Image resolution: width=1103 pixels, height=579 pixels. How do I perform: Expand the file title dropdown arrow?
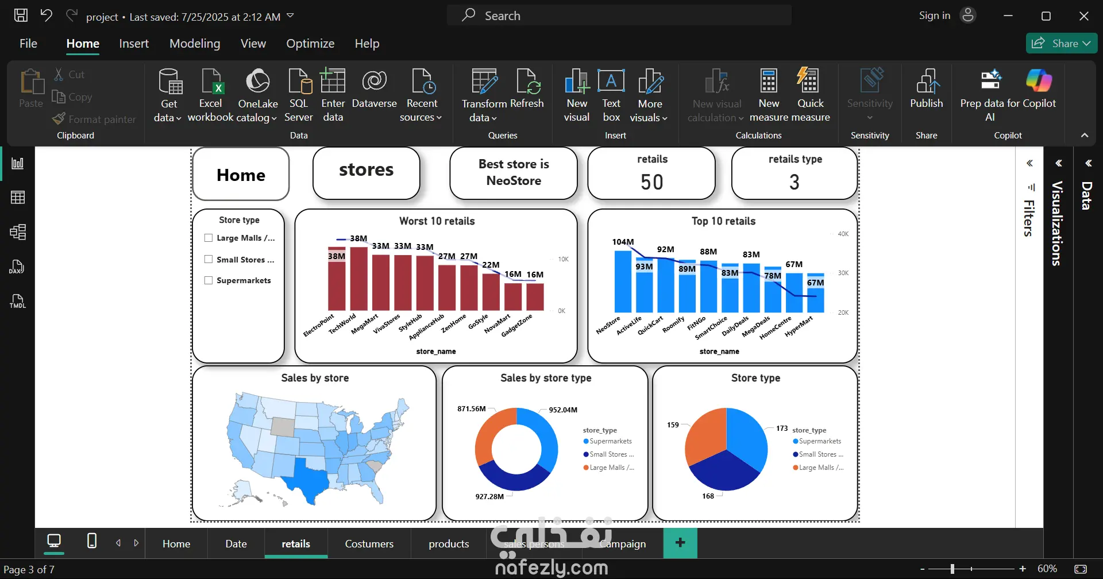click(290, 16)
